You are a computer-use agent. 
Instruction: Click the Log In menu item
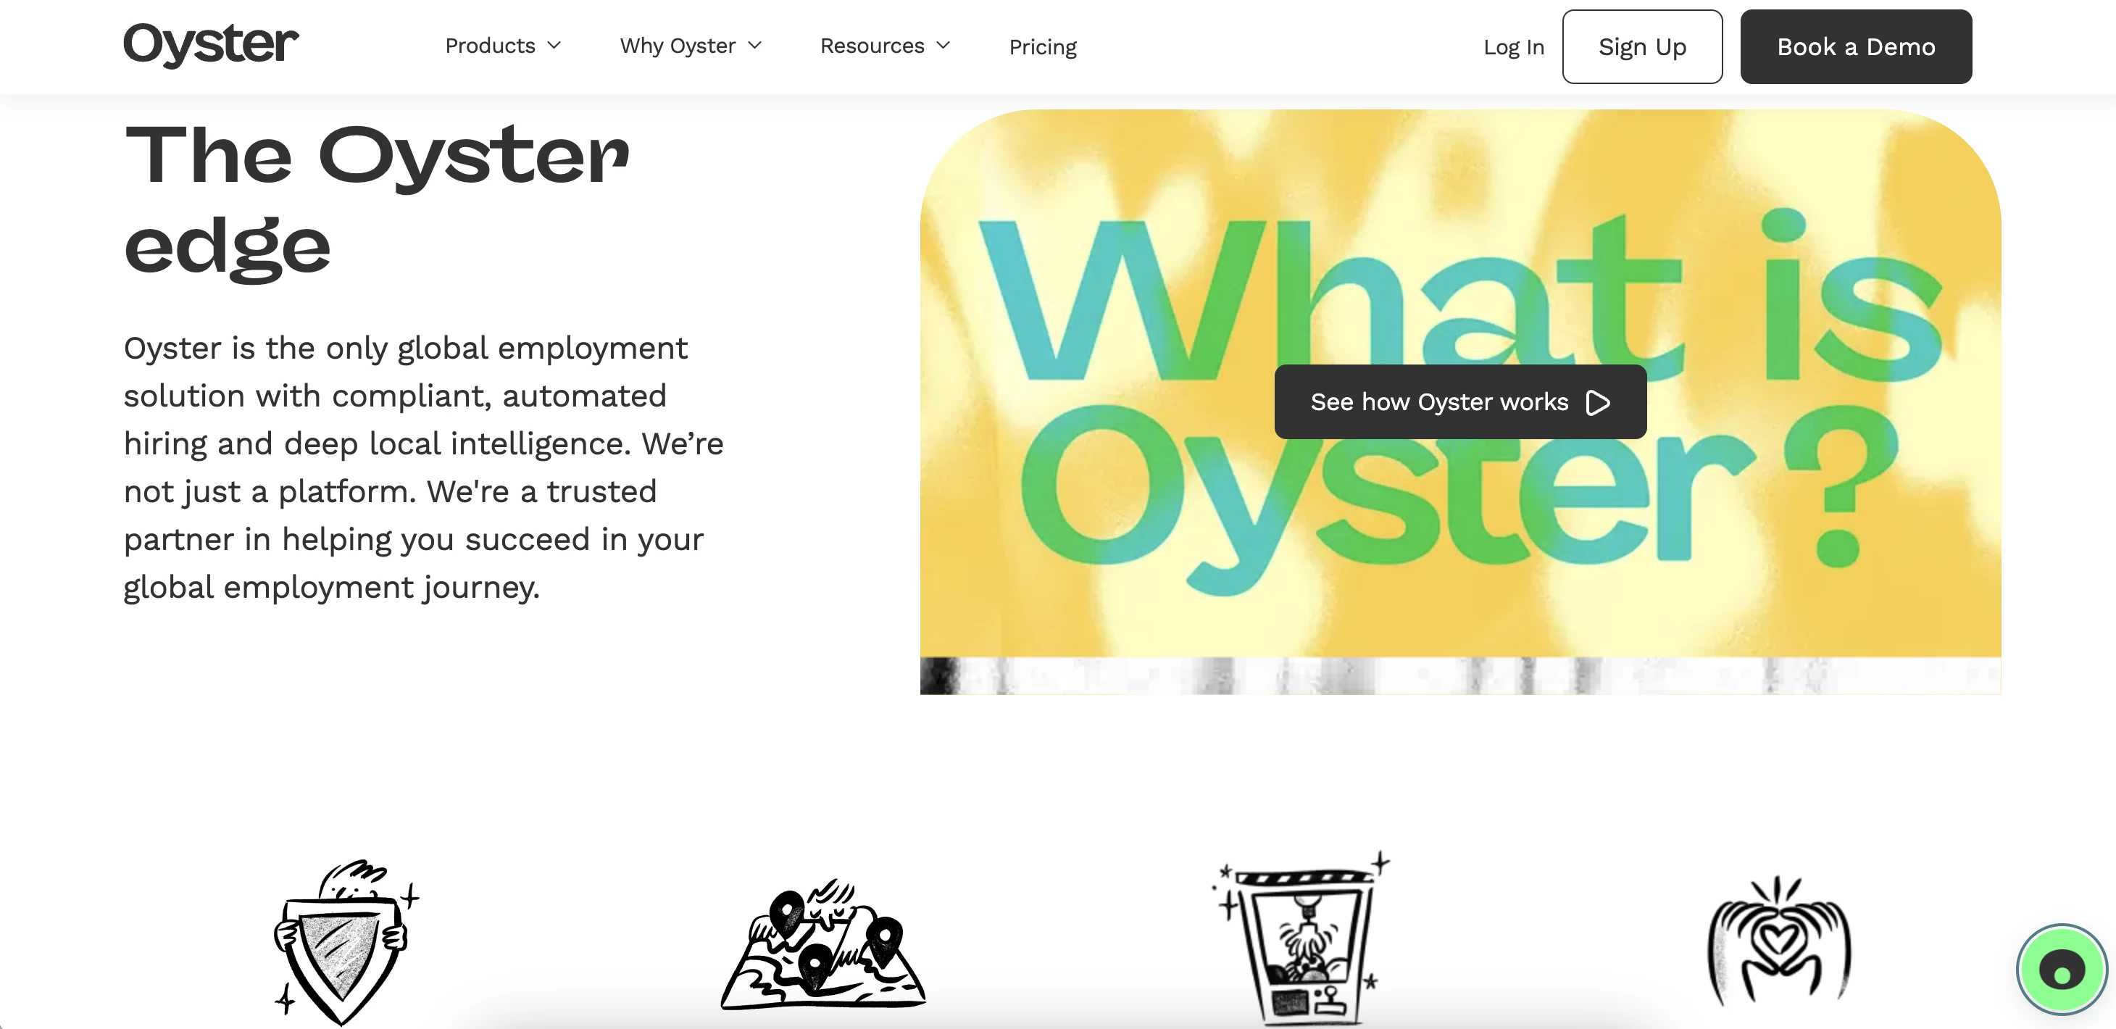click(x=1512, y=44)
